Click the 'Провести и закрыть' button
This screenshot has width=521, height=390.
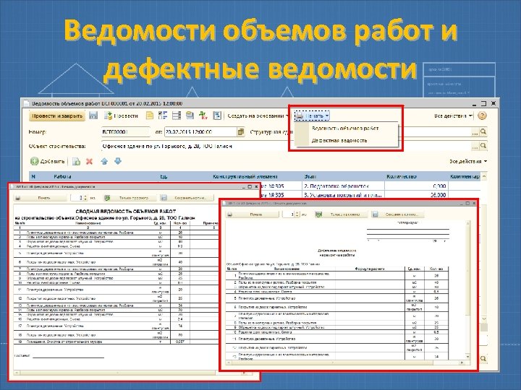(57, 116)
